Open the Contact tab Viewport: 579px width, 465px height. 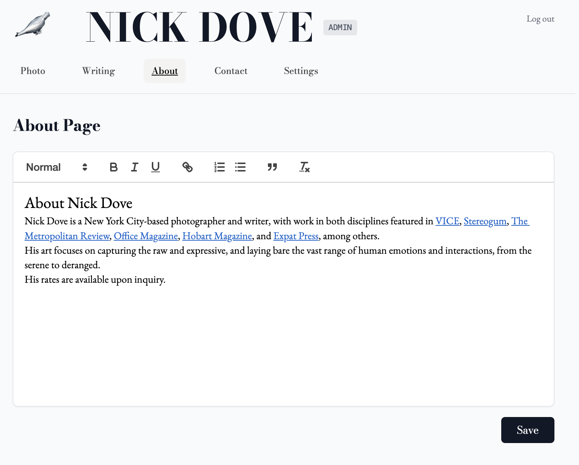coord(231,71)
